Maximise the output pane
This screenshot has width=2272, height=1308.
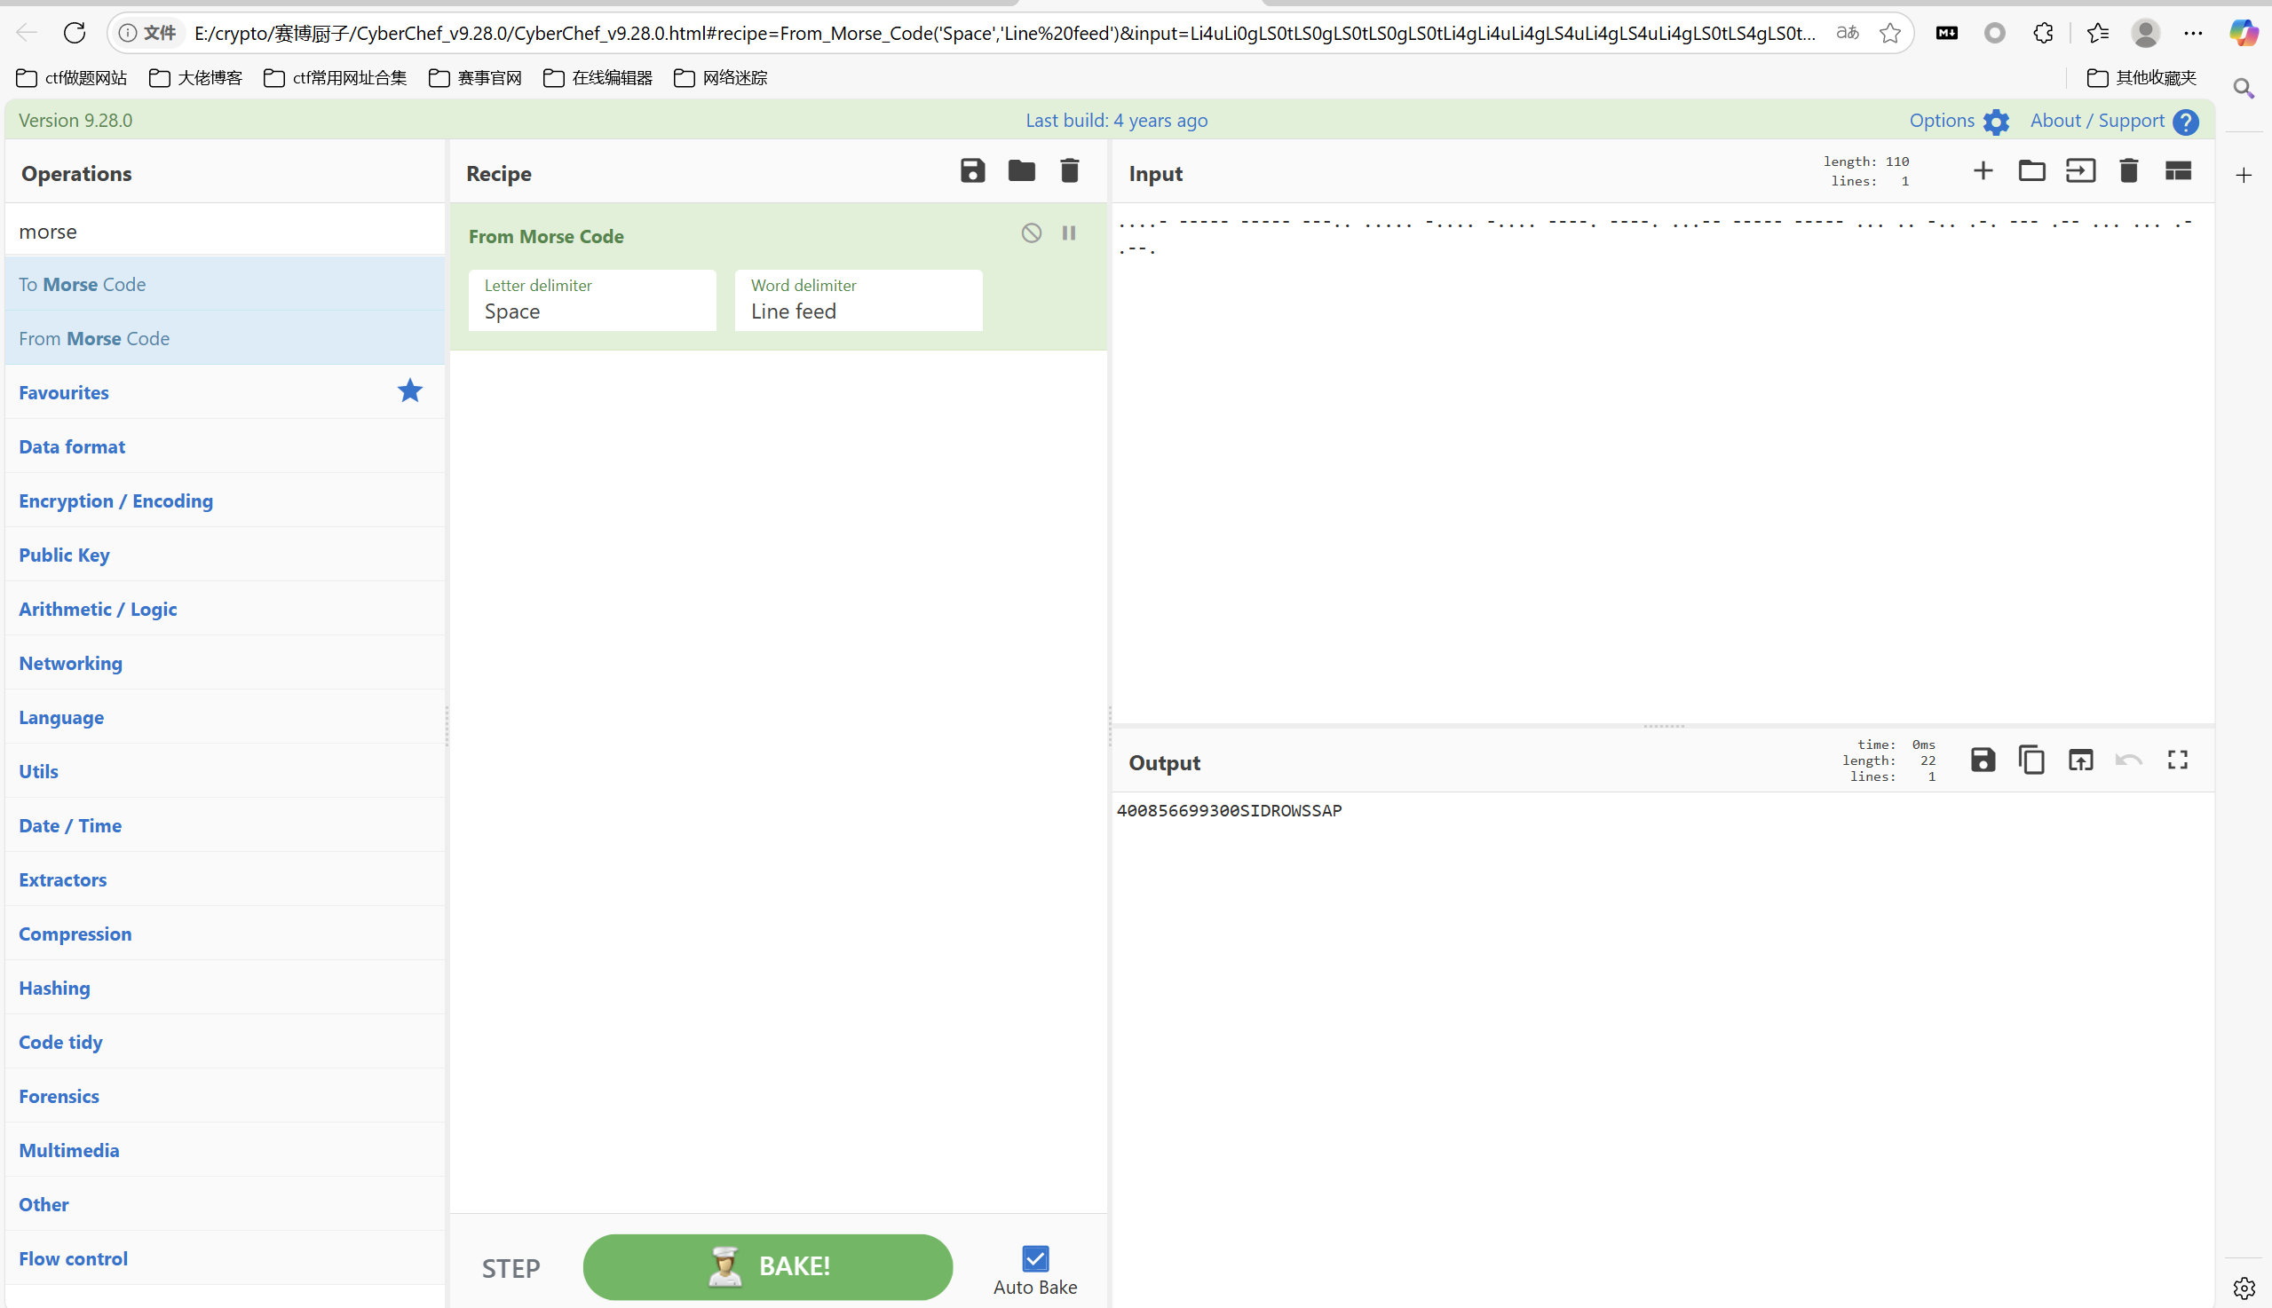(x=2178, y=760)
